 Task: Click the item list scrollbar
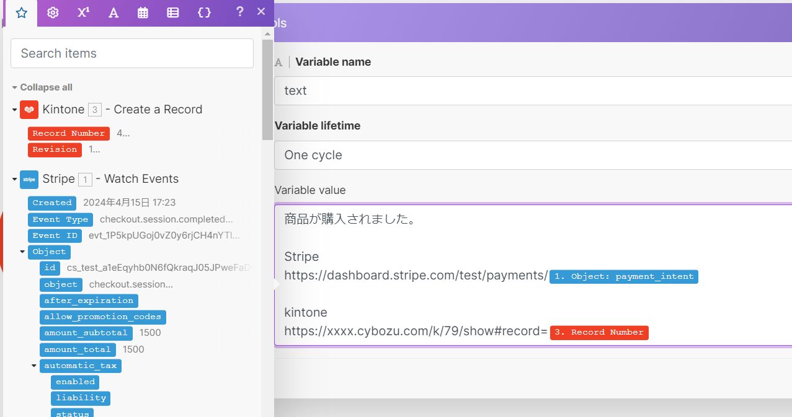coord(267,90)
